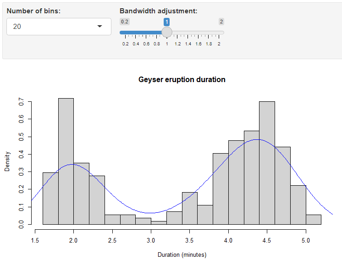Click the 0.8 tick label under slider
342x260 pixels.
157,44
